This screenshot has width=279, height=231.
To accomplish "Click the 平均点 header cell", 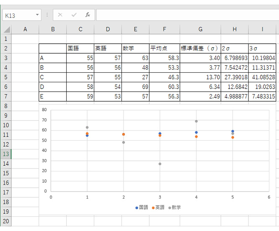I will (x=164, y=48).
